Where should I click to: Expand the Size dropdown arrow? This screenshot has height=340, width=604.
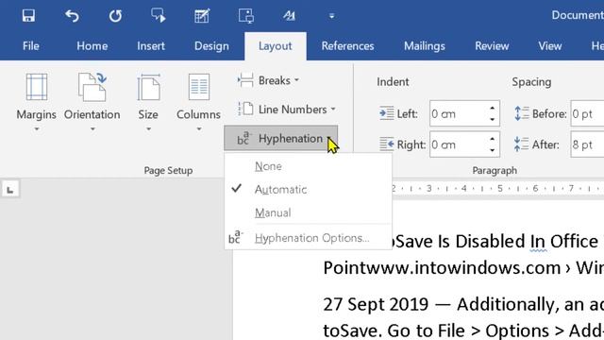148,129
